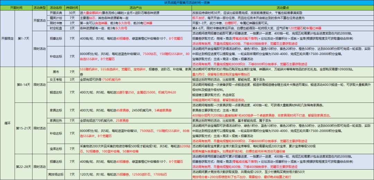
Task: Click the 开服限定 merged cell
Action: click(x=8, y=38)
